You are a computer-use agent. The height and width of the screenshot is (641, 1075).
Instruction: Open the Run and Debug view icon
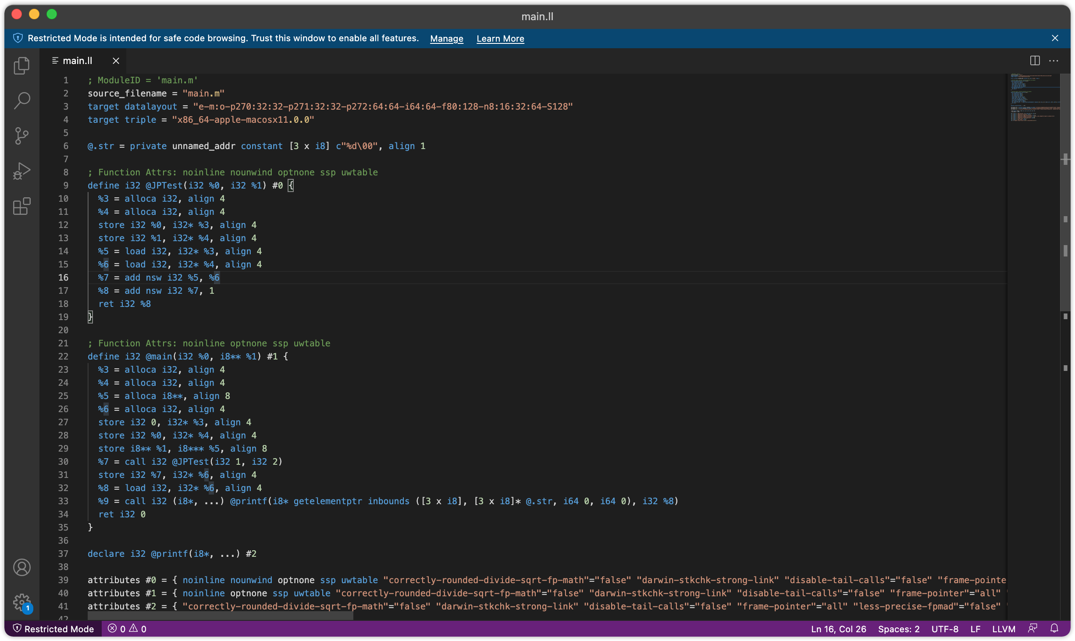[21, 171]
